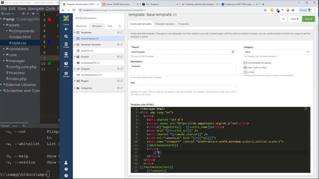319x179 pixels.
Task: Open the user profile icon in MODX sidebar
Action: coord(66,163)
